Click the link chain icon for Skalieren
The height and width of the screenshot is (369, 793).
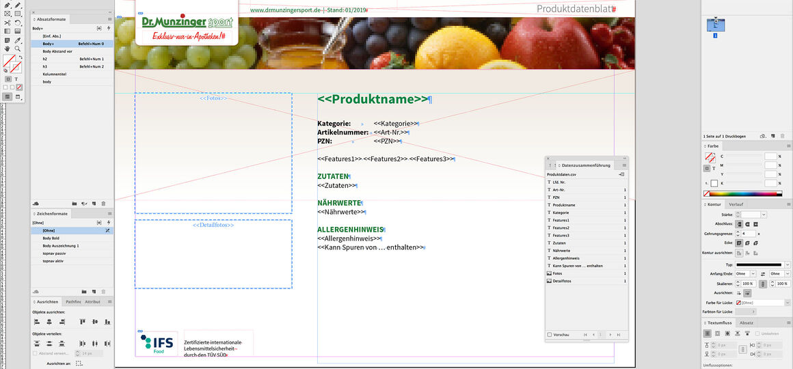763,284
